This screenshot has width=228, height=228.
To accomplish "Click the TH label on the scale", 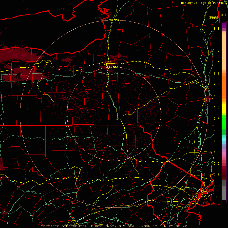I will pyautogui.click(x=218, y=197).
